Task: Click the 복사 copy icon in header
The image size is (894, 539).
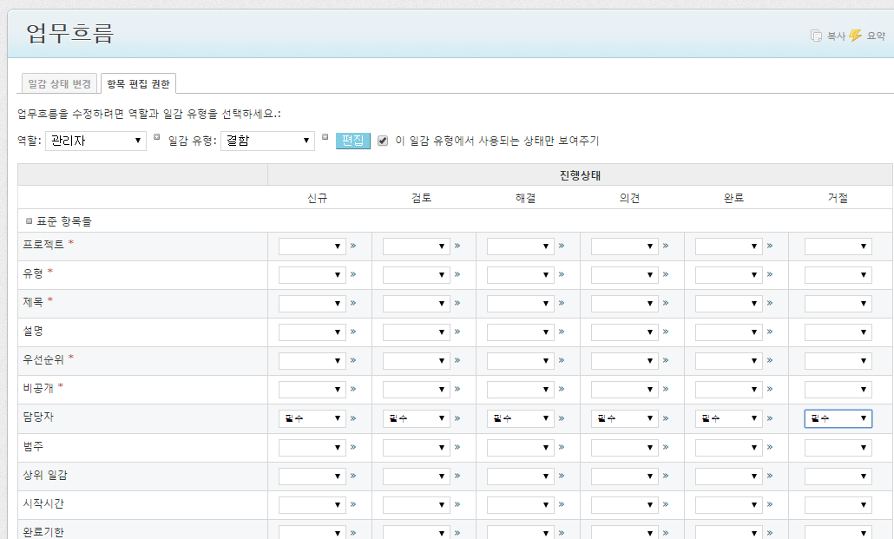Action: pos(817,36)
